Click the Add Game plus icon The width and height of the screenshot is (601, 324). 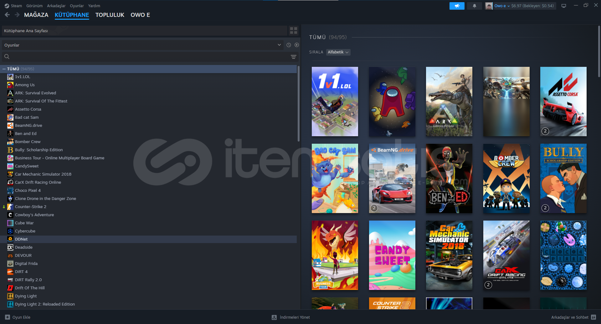pyautogui.click(x=8, y=317)
